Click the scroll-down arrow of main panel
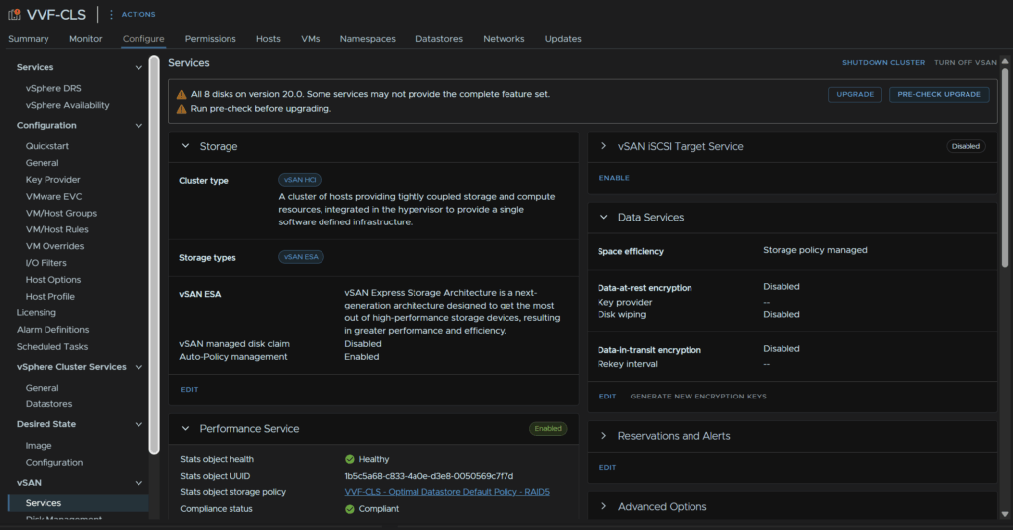 (x=1005, y=514)
